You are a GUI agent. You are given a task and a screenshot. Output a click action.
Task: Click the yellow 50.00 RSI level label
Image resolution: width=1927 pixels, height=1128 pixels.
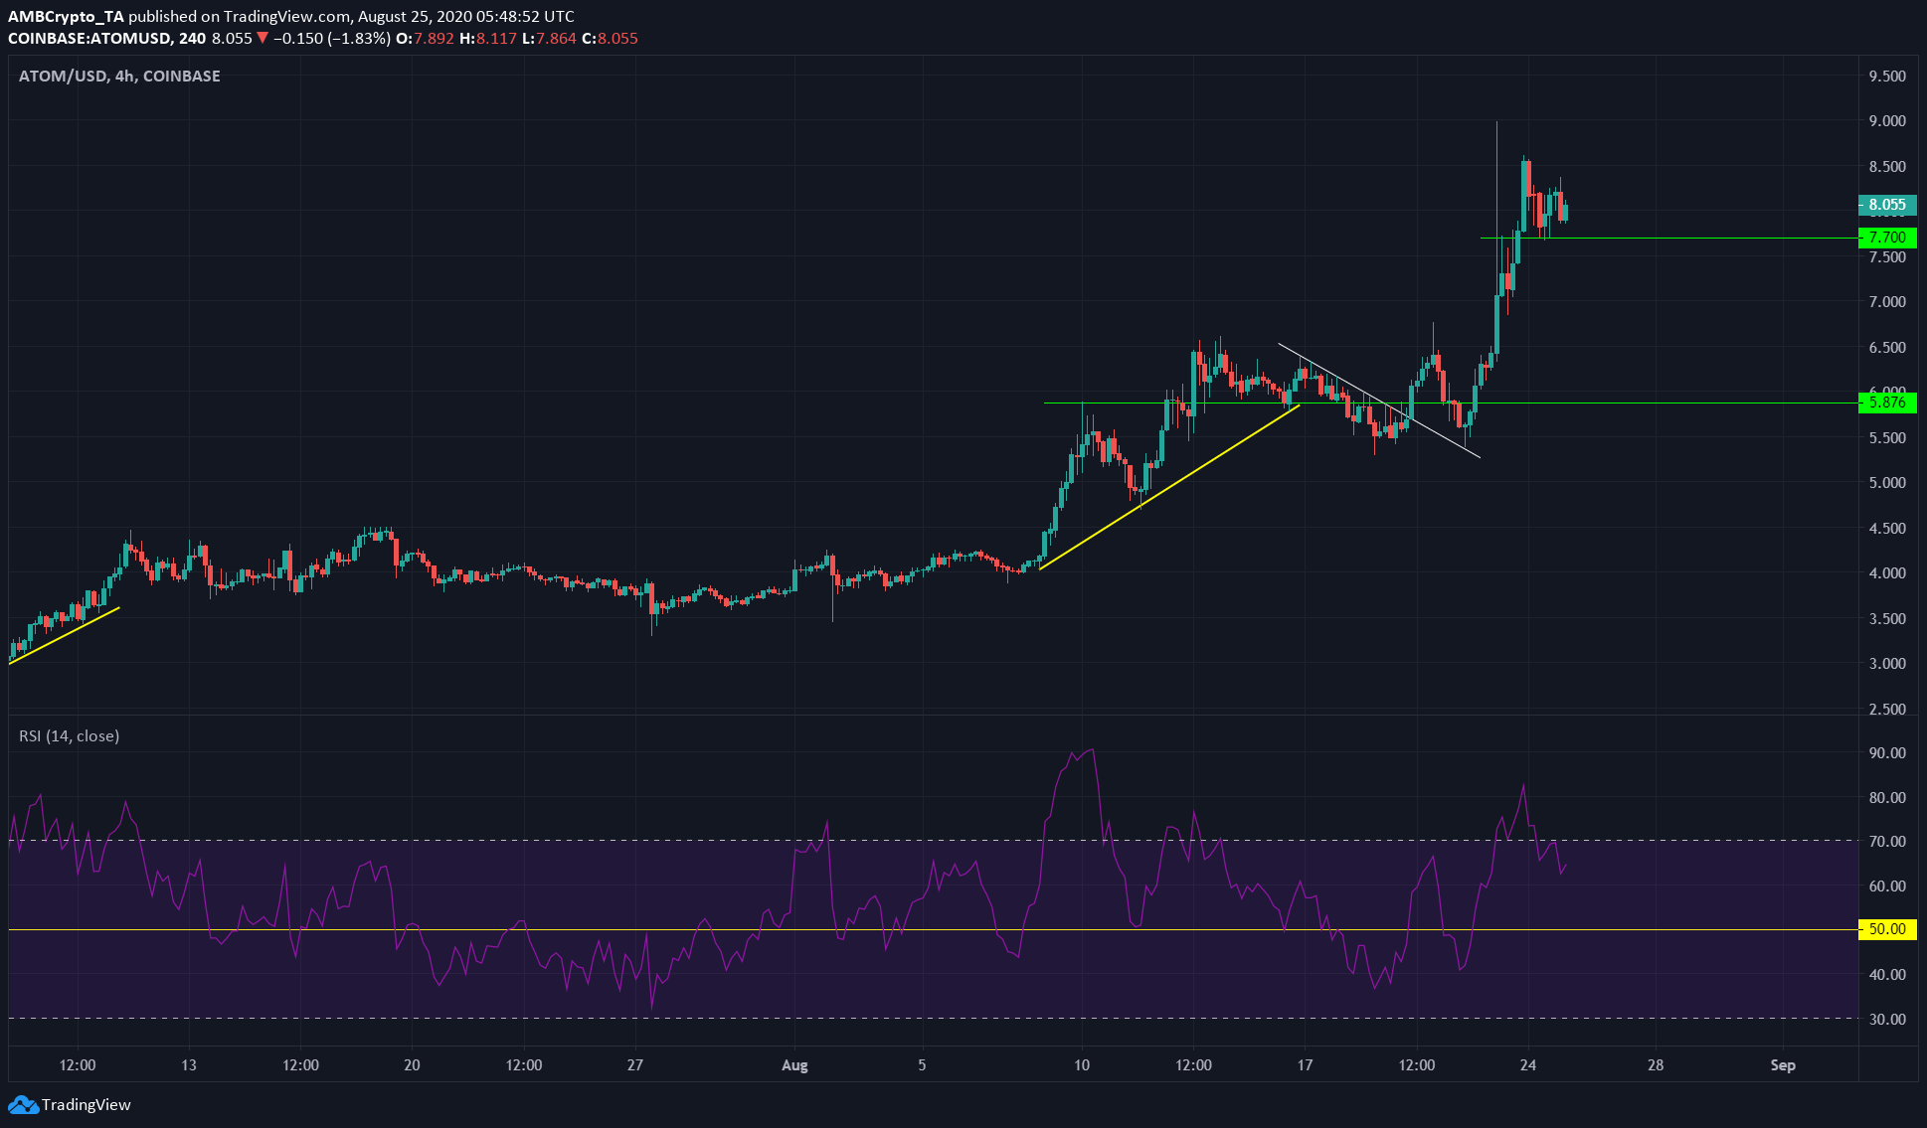[x=1887, y=929]
